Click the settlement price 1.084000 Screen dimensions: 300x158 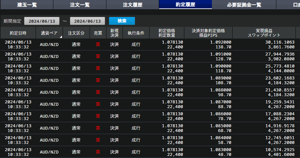pos(221,138)
